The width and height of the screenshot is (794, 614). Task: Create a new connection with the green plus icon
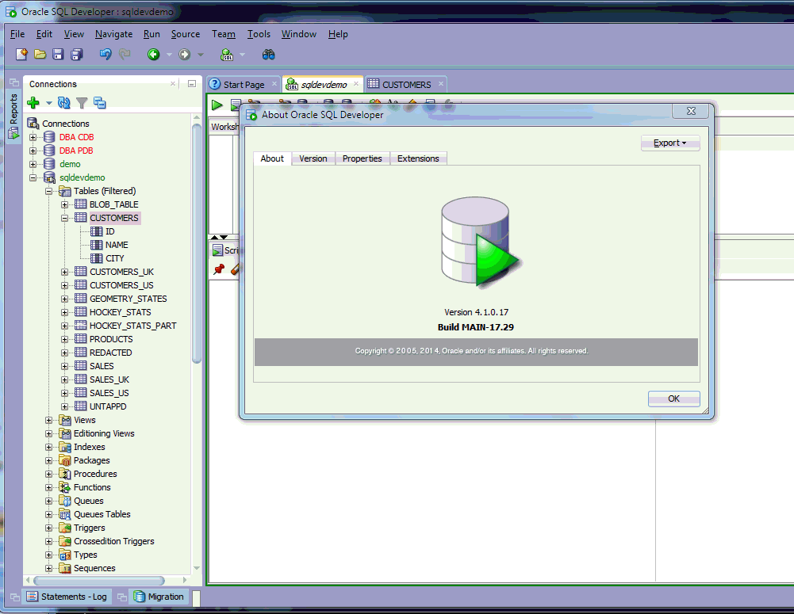[x=34, y=102]
